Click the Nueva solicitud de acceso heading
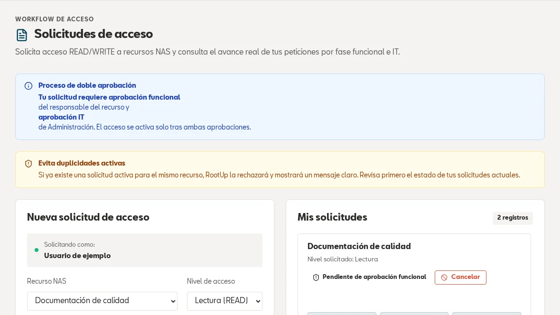Screen dimensions: 560x315 [x=88, y=217]
